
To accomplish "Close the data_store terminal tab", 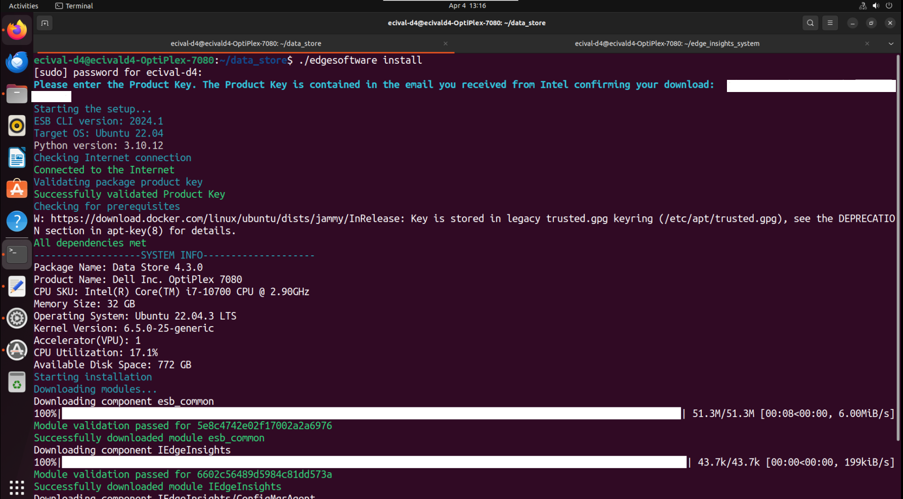I will coord(445,43).
